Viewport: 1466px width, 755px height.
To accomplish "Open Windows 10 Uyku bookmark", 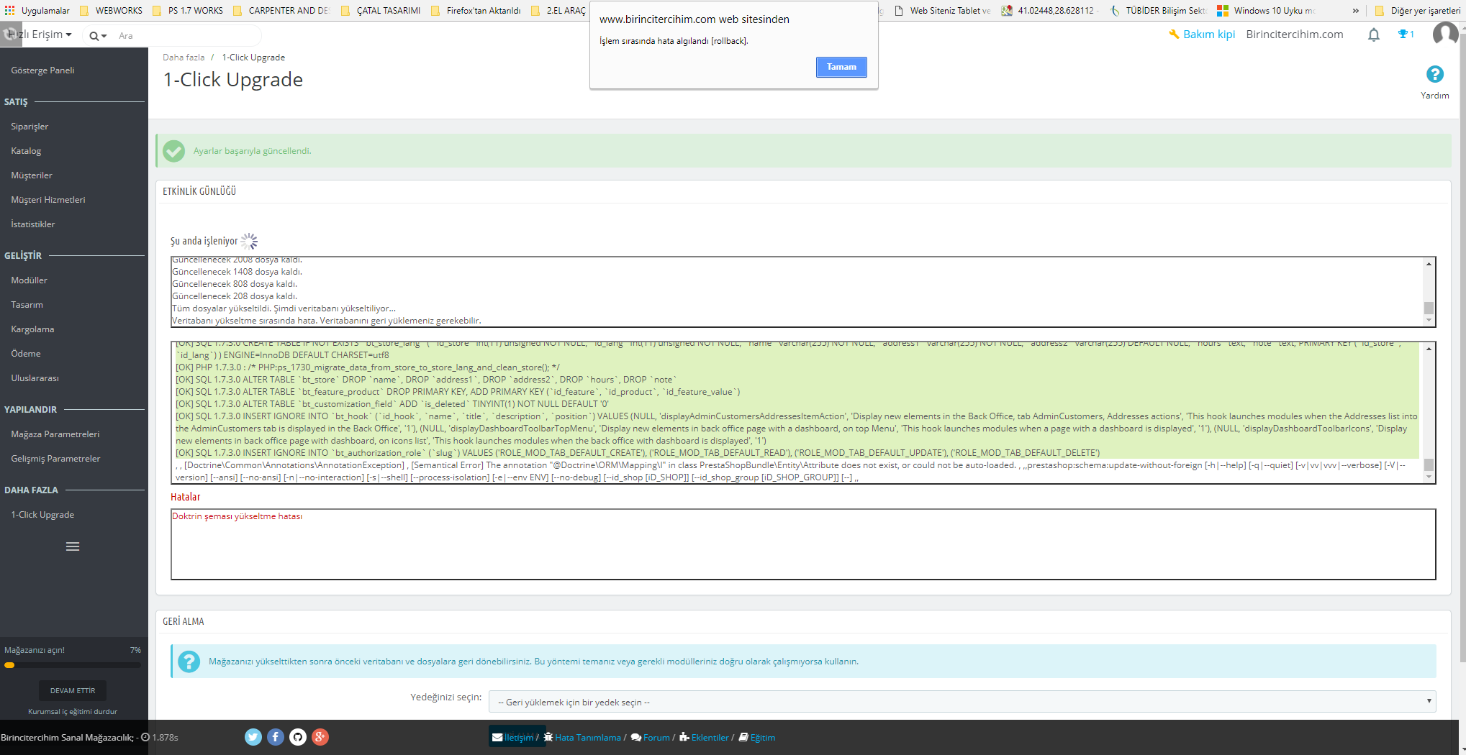I will coord(1266,11).
